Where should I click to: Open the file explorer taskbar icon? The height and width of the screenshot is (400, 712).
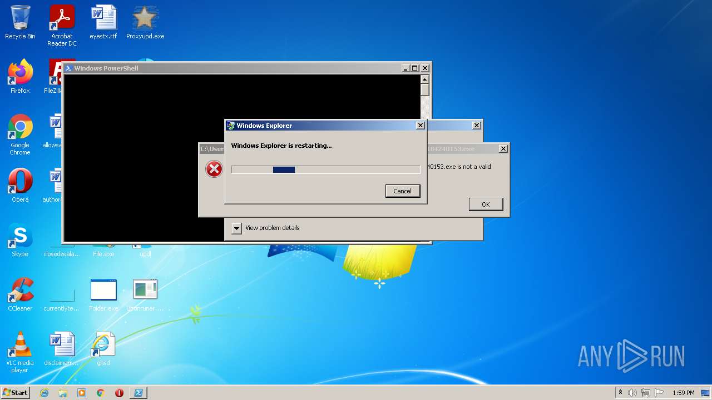click(63, 393)
